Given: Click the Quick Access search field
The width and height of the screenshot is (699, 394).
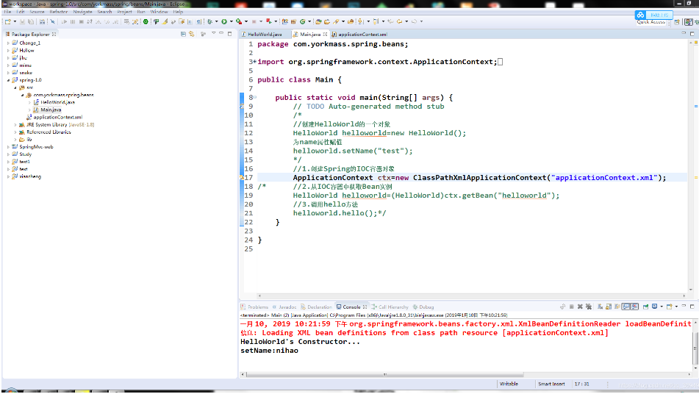Looking at the screenshot, I should pyautogui.click(x=651, y=22).
